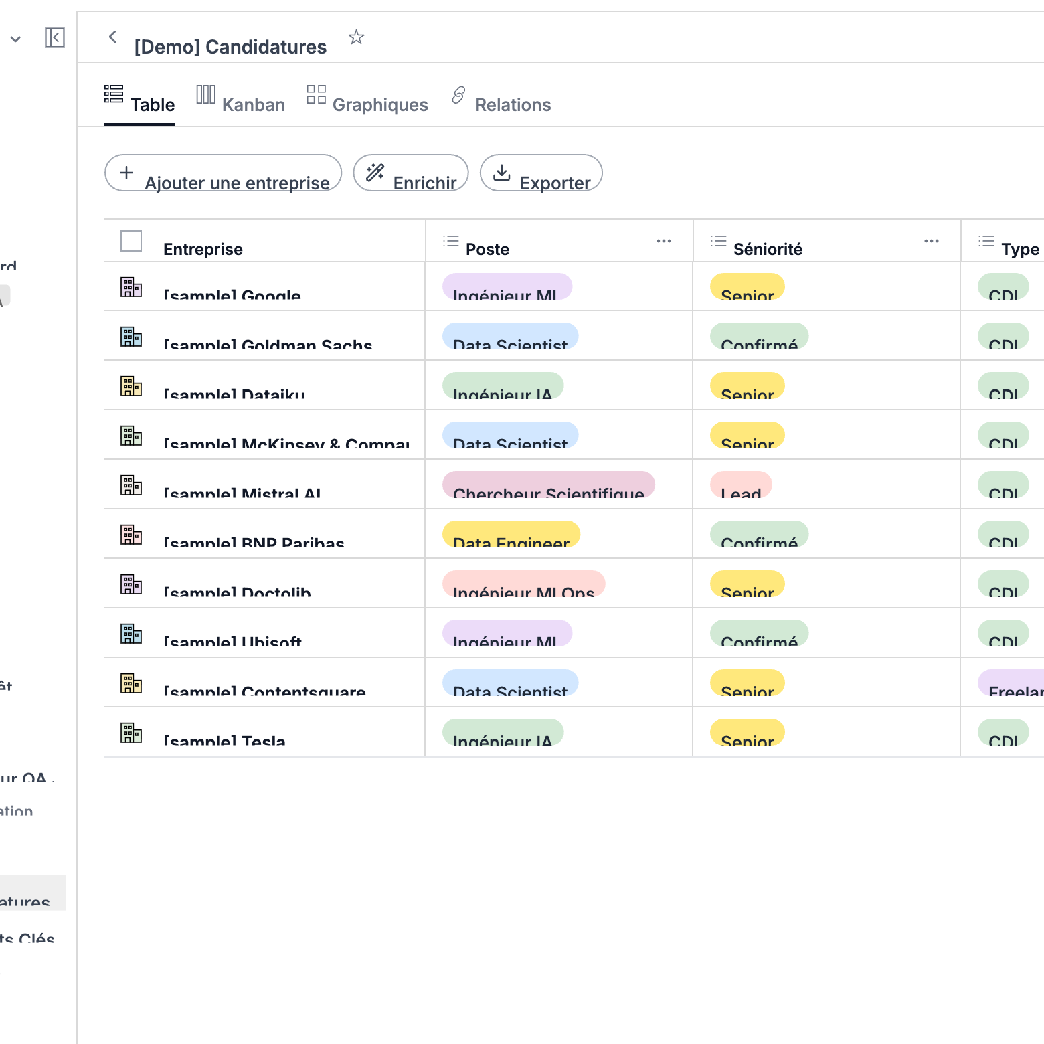1044x1044 pixels.
Task: Open the [sample] Mistral AI row
Action: 242,493
